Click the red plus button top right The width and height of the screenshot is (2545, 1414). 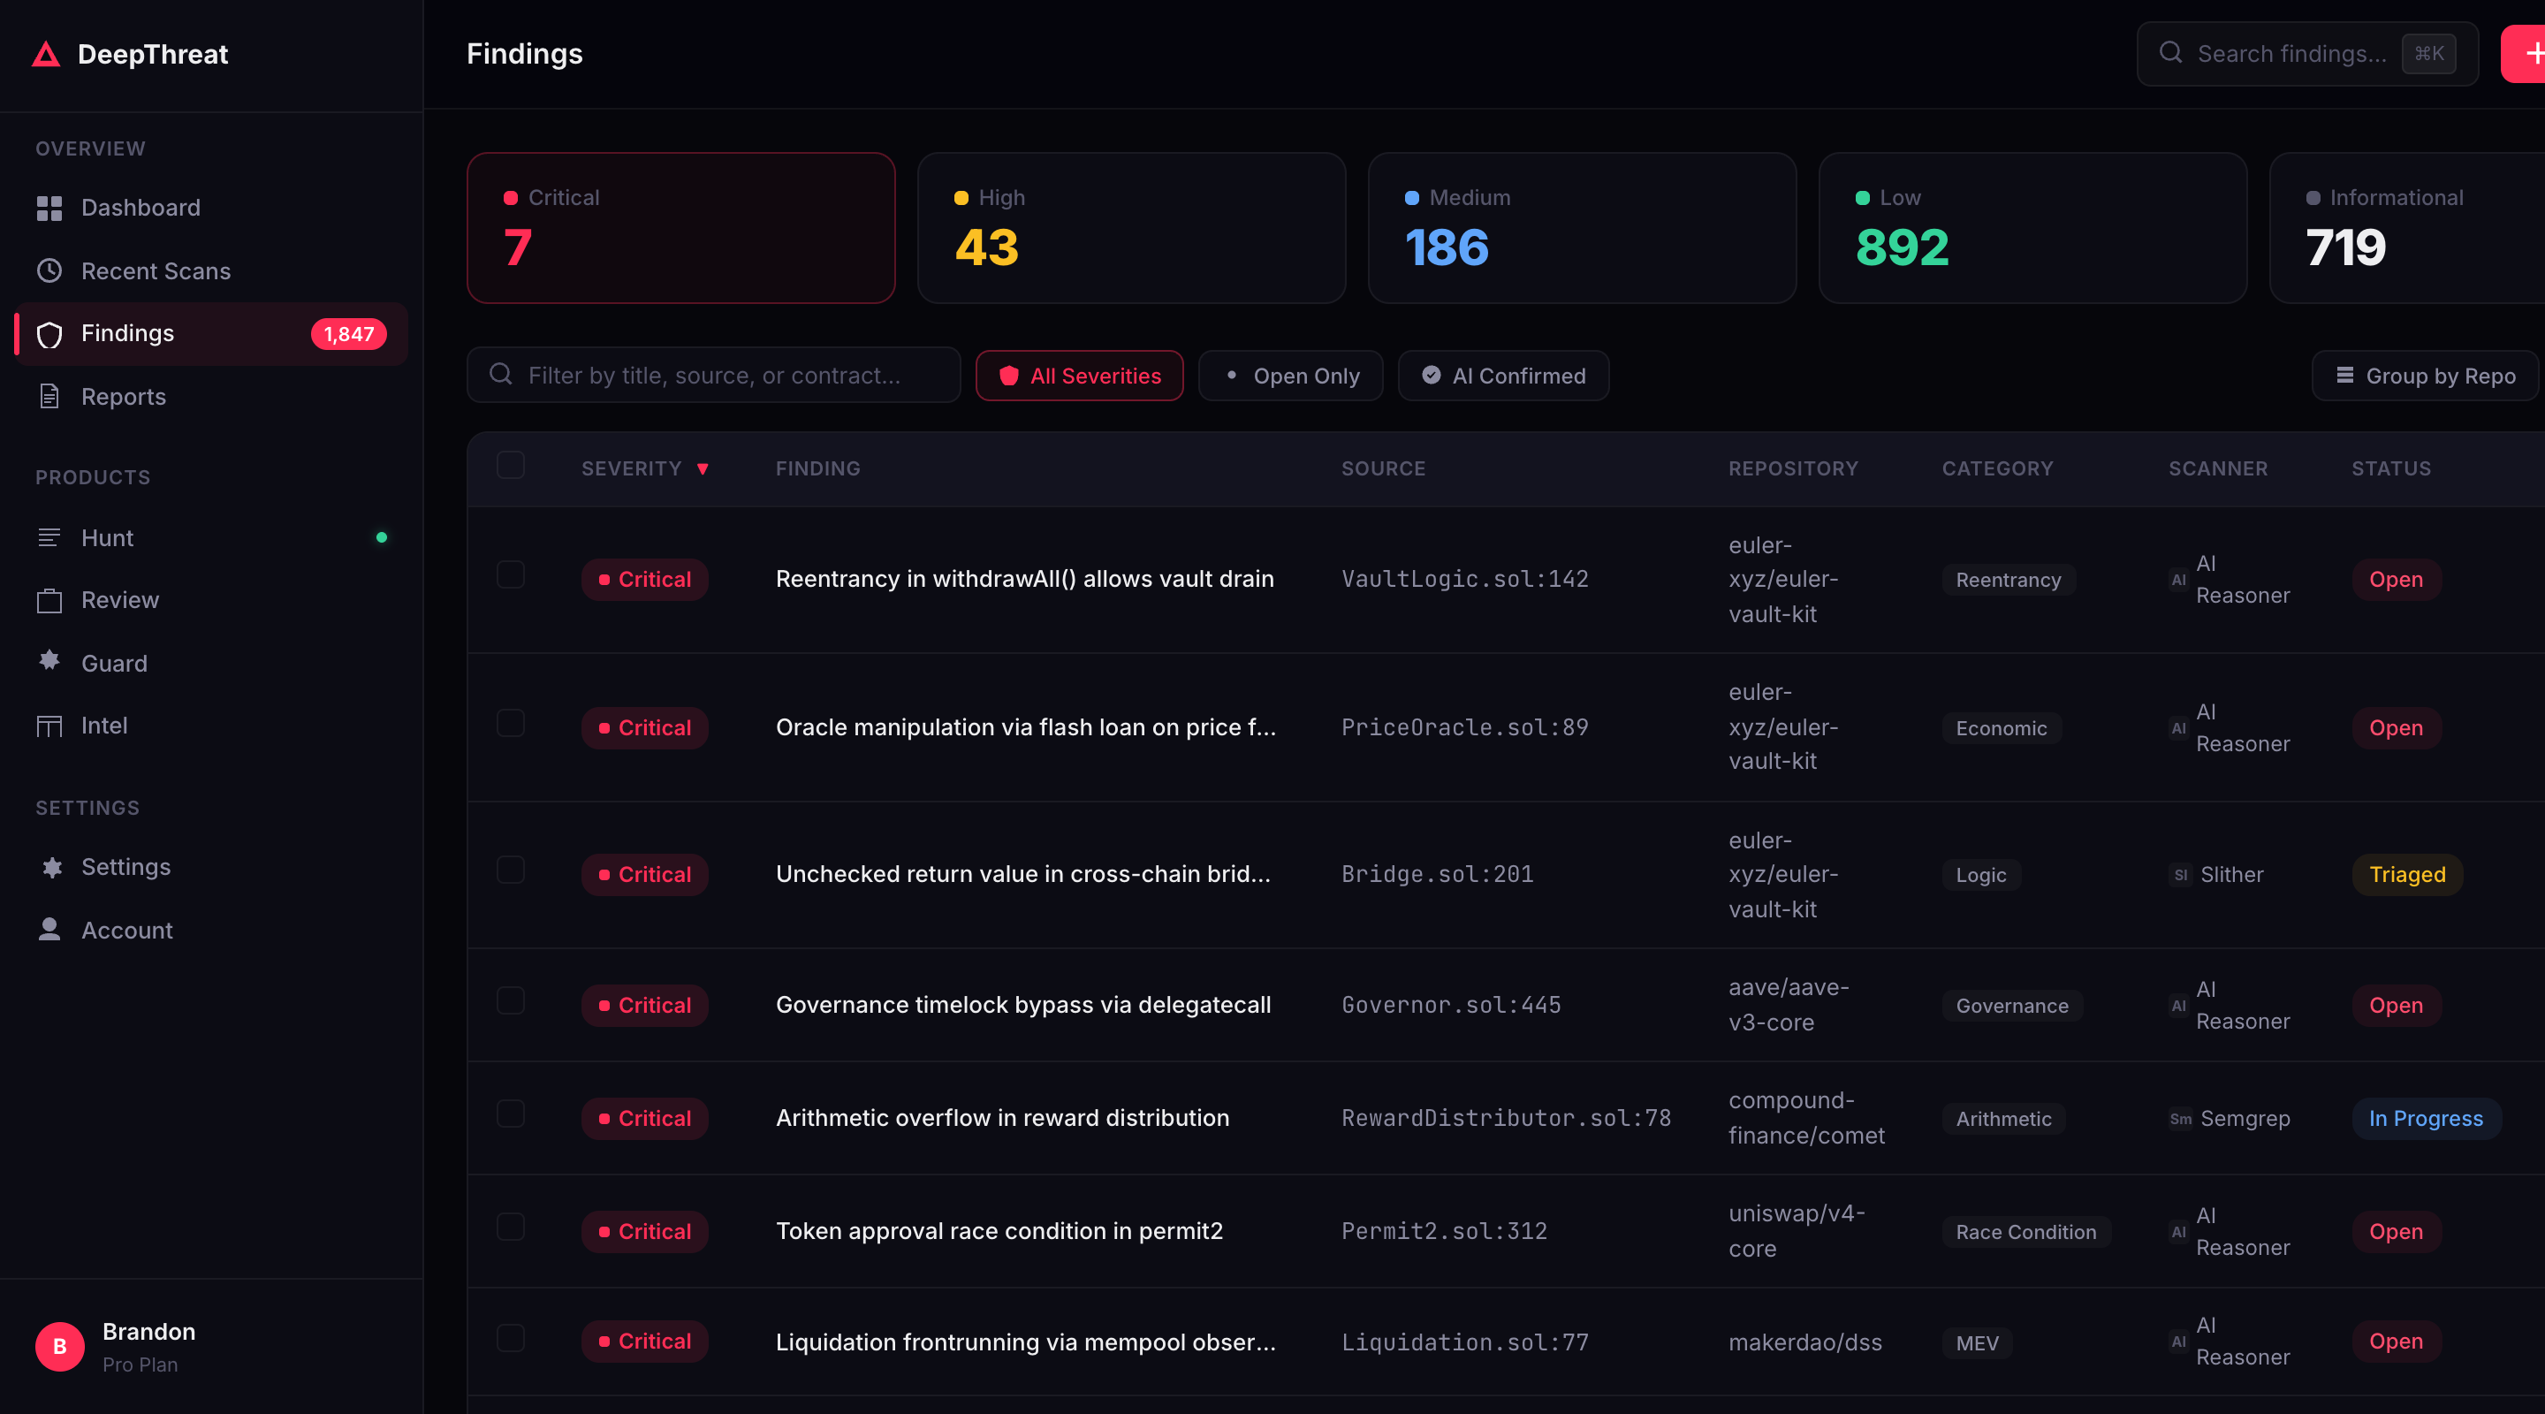(x=2529, y=54)
